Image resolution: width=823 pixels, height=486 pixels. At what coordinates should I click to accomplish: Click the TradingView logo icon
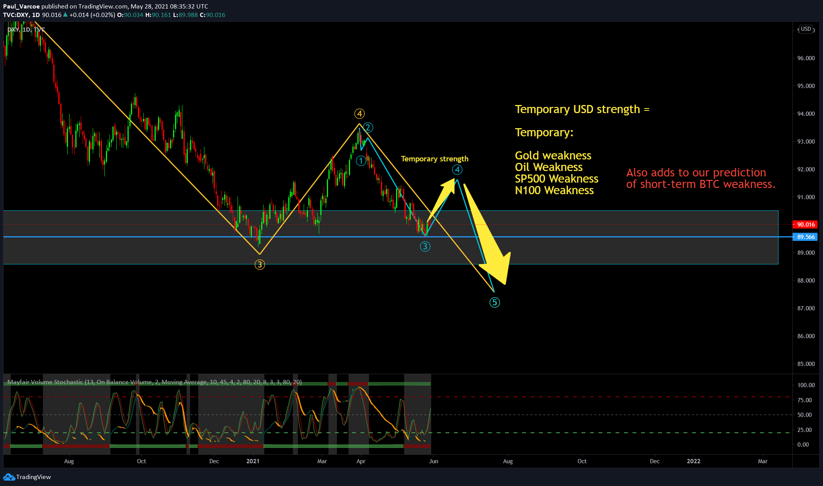9,477
